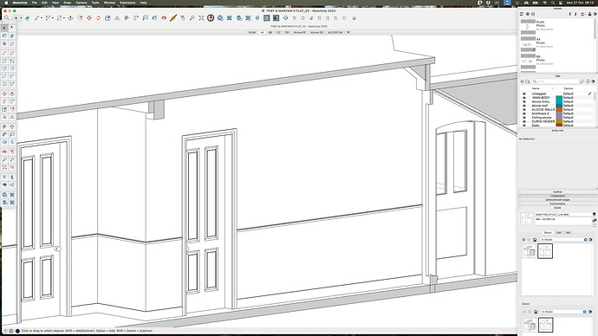Click the Add Tag icon in Tags panel
The height and width of the screenshot is (336, 598).
click(x=522, y=81)
